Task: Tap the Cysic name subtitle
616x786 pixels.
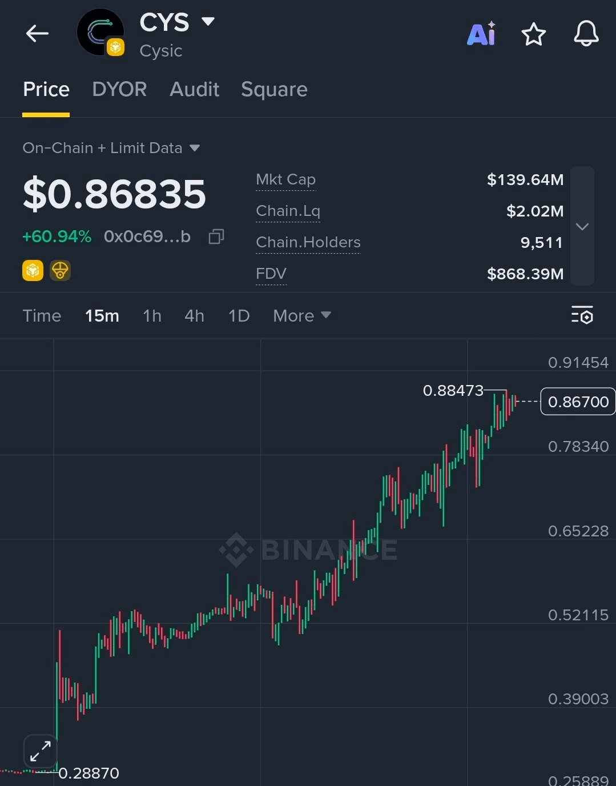Action: point(161,51)
